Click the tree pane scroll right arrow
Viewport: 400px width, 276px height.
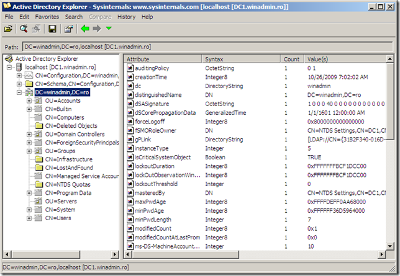[115, 254]
